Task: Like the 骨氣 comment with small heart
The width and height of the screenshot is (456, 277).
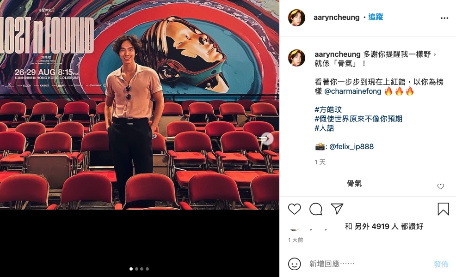Action: click(x=441, y=187)
